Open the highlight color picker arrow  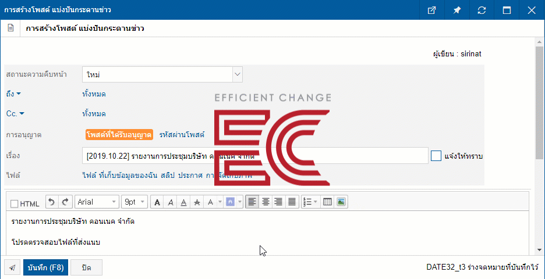point(240,202)
